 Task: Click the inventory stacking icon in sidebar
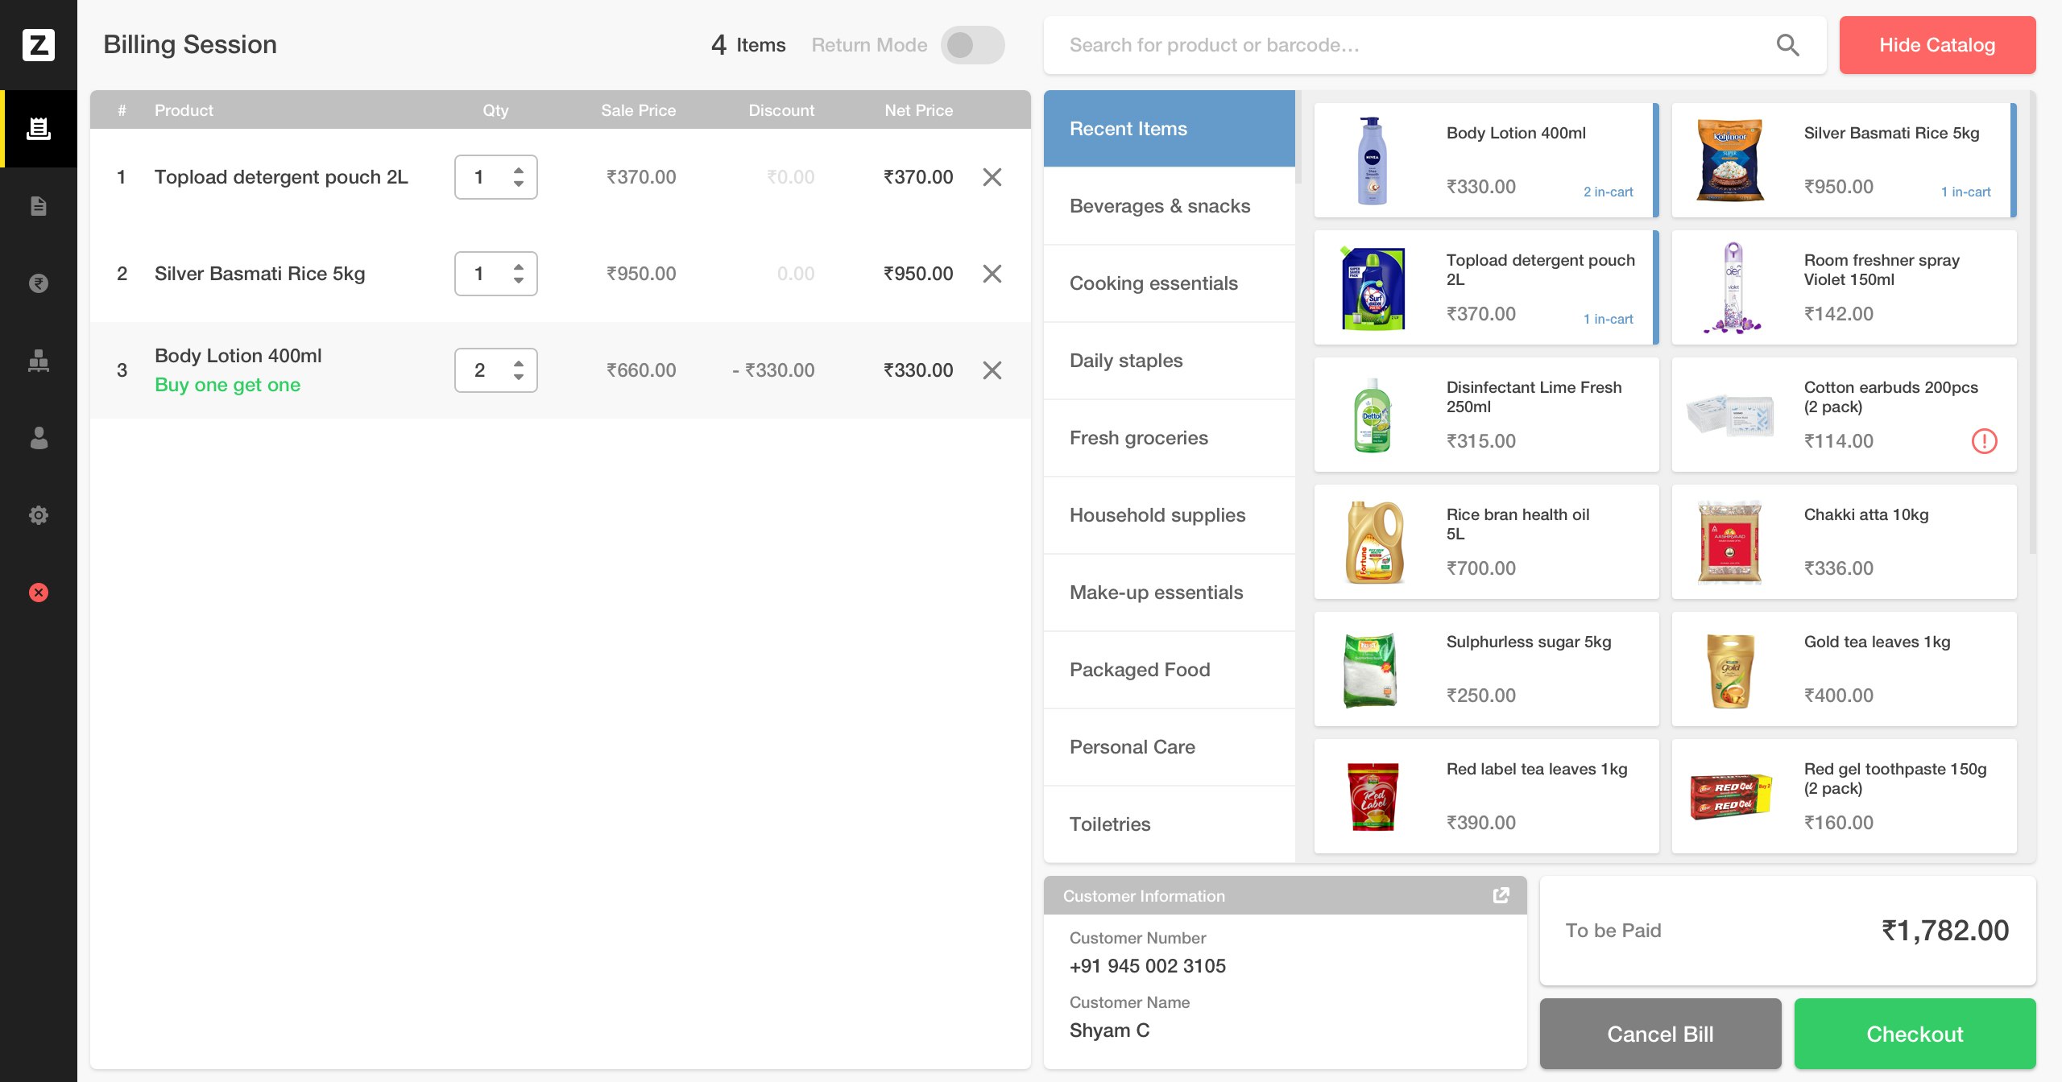pyautogui.click(x=39, y=361)
